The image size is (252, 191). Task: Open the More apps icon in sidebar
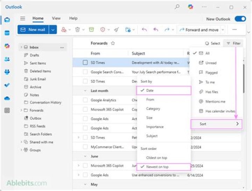7,110
